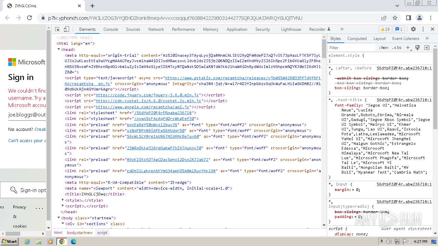Bookmark this page with star icon
The width and height of the screenshot is (438, 246).
point(395,18)
